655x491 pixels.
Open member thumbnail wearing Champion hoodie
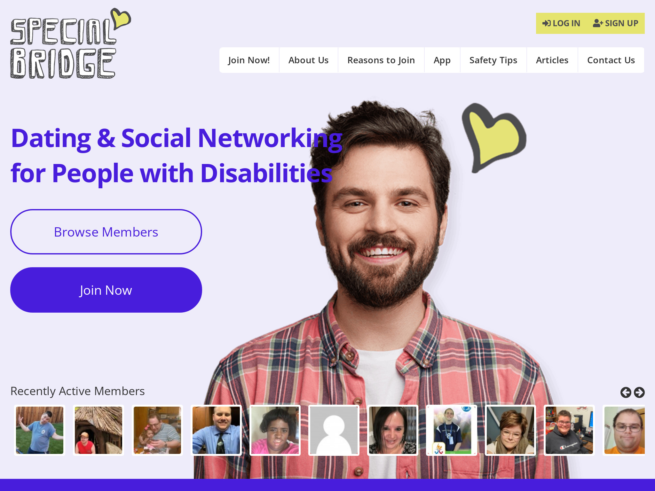click(x=569, y=430)
